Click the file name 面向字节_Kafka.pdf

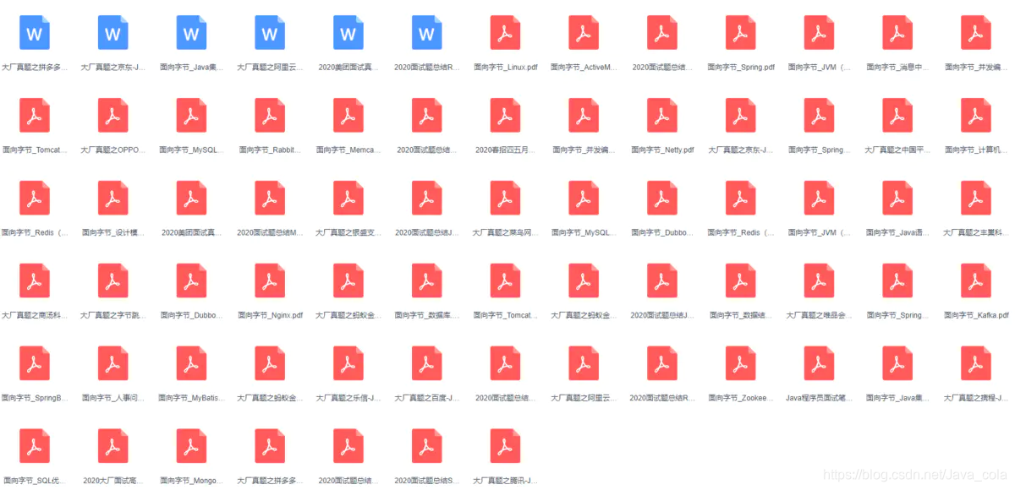click(976, 315)
